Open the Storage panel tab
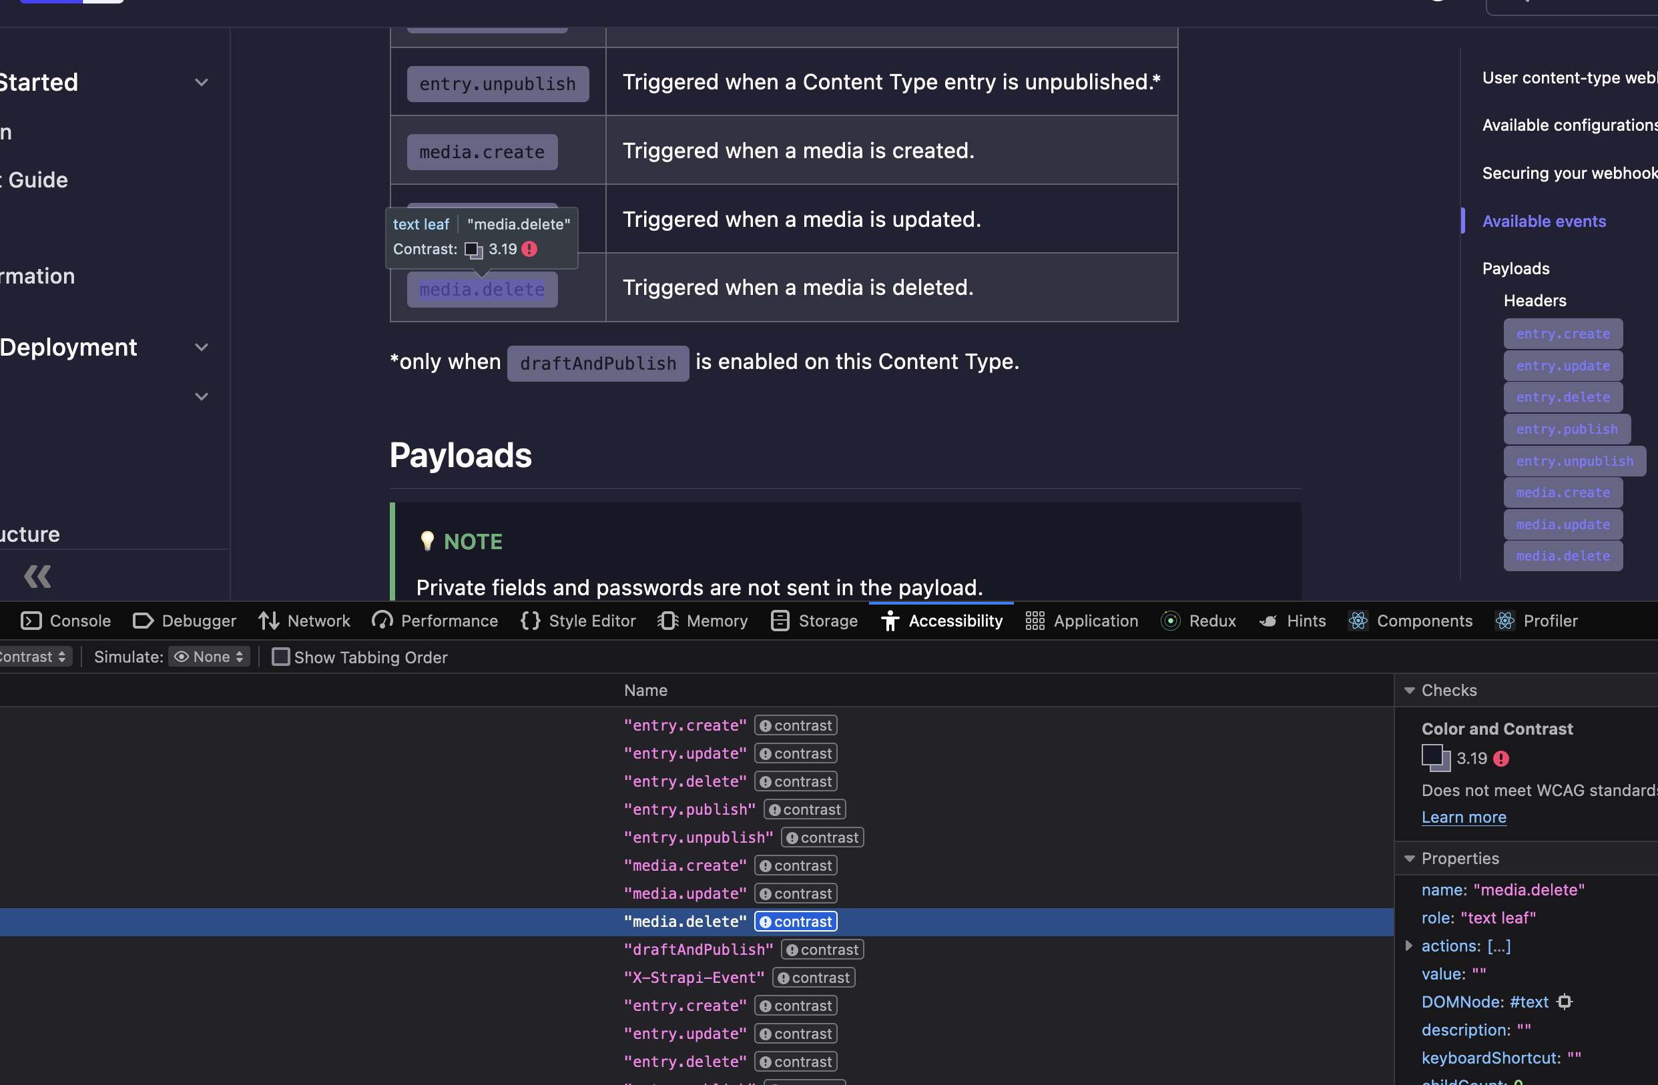Image resolution: width=1658 pixels, height=1085 pixels. tap(814, 621)
